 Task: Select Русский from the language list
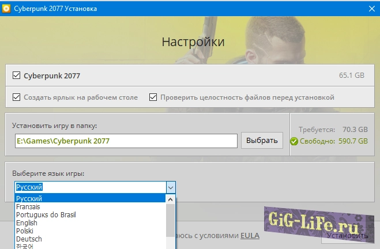[89, 199]
